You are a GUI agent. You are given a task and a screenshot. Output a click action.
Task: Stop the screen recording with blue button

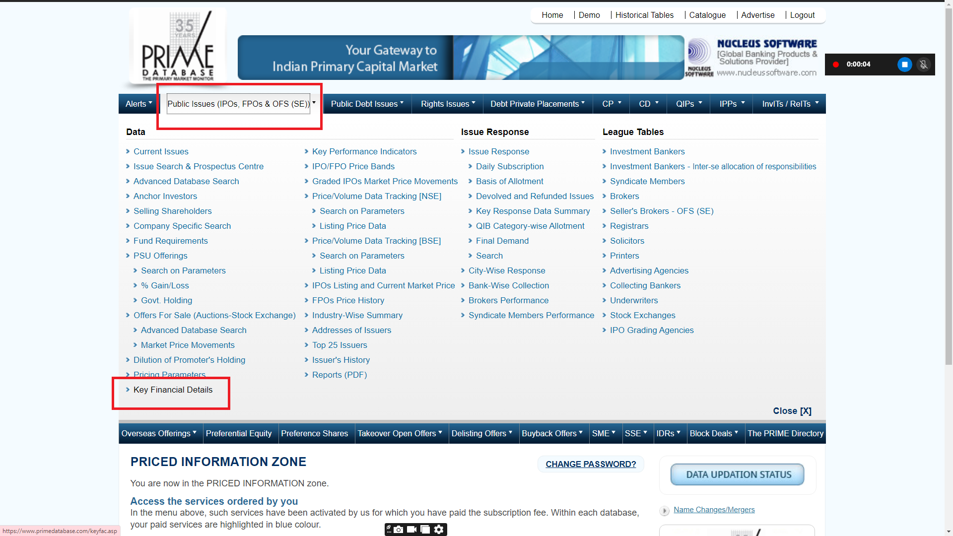pos(904,65)
